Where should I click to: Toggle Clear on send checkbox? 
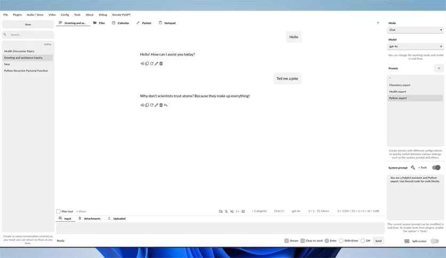(x=302, y=240)
